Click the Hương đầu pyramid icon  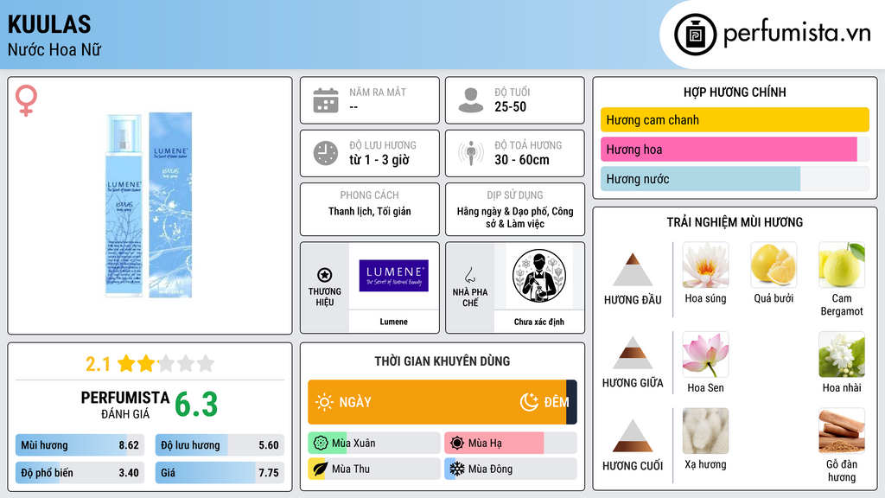[633, 270]
